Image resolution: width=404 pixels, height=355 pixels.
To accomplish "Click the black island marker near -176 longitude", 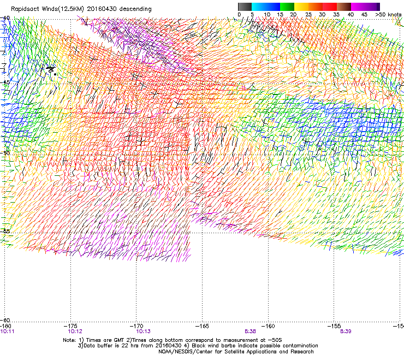I will (x=51, y=70).
